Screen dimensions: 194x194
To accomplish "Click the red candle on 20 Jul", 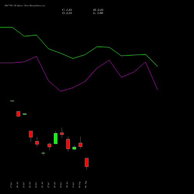I will point(18,114).
